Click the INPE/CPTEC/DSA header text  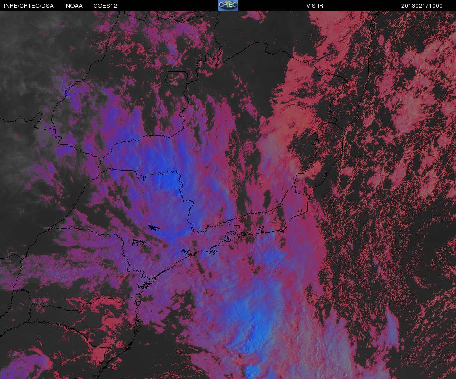[29, 6]
